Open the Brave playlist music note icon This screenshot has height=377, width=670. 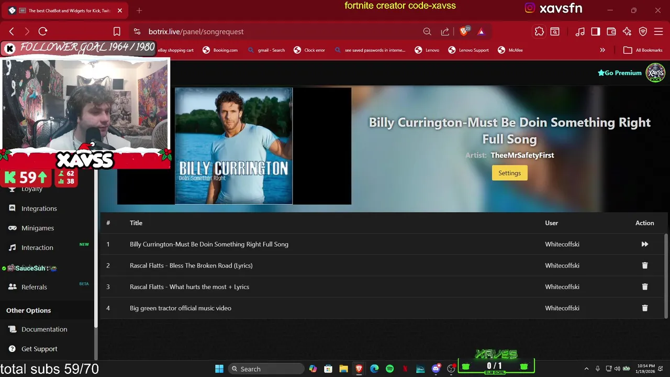pos(580,31)
